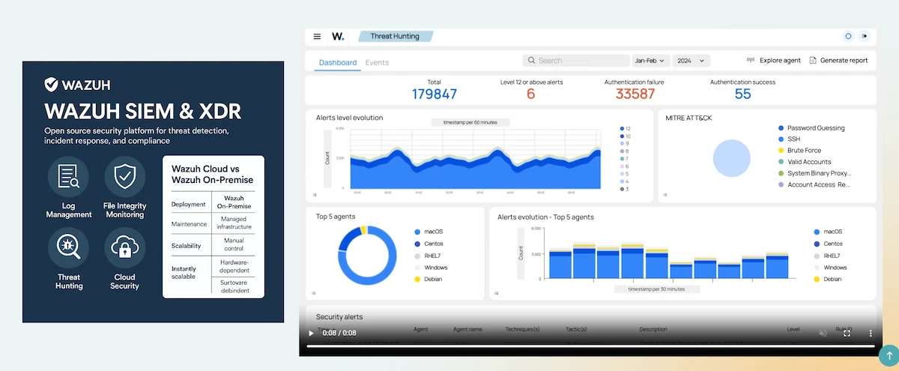The height and width of the screenshot is (371, 899).
Task: Switch to the Events tab
Action: click(x=377, y=62)
